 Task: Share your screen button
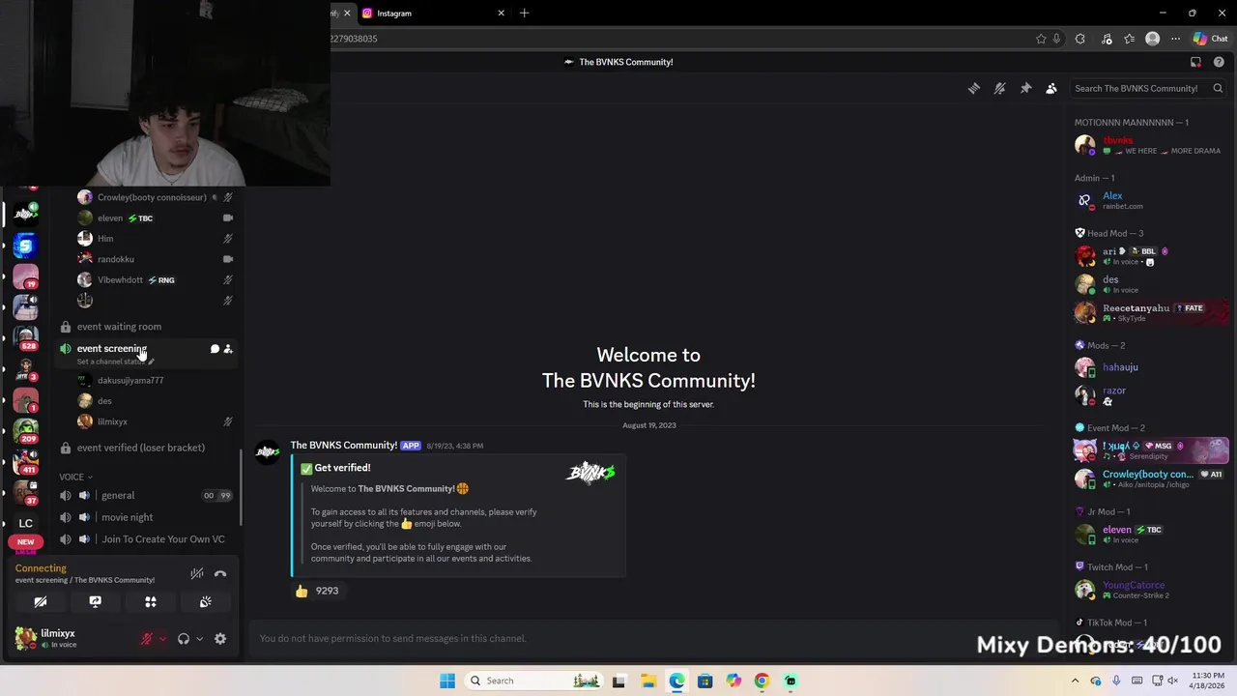tap(95, 601)
